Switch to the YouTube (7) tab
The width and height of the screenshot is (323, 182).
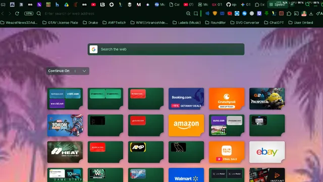coord(188,5)
